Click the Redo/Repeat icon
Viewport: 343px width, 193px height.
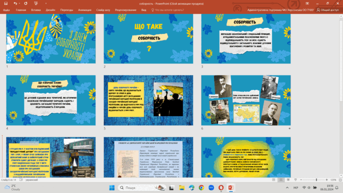pos(25,3)
